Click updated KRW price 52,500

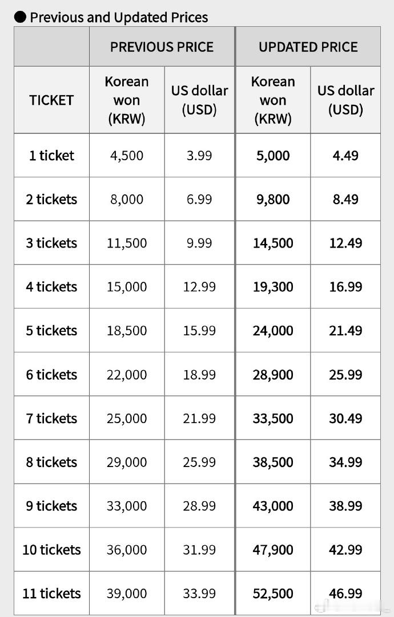[x=273, y=594]
